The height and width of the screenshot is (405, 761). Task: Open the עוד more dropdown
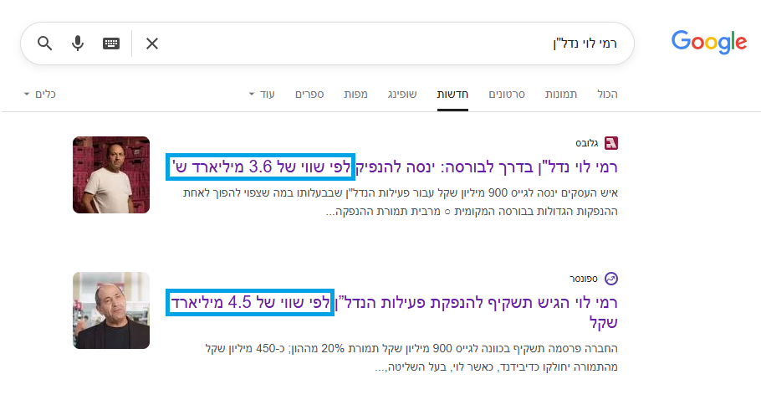[262, 95]
